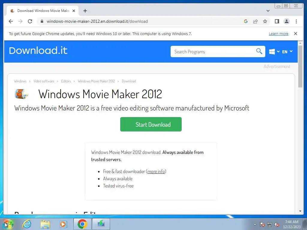Dismiss the Chrome update notice
The height and width of the screenshot is (230, 307).
pos(295,34)
